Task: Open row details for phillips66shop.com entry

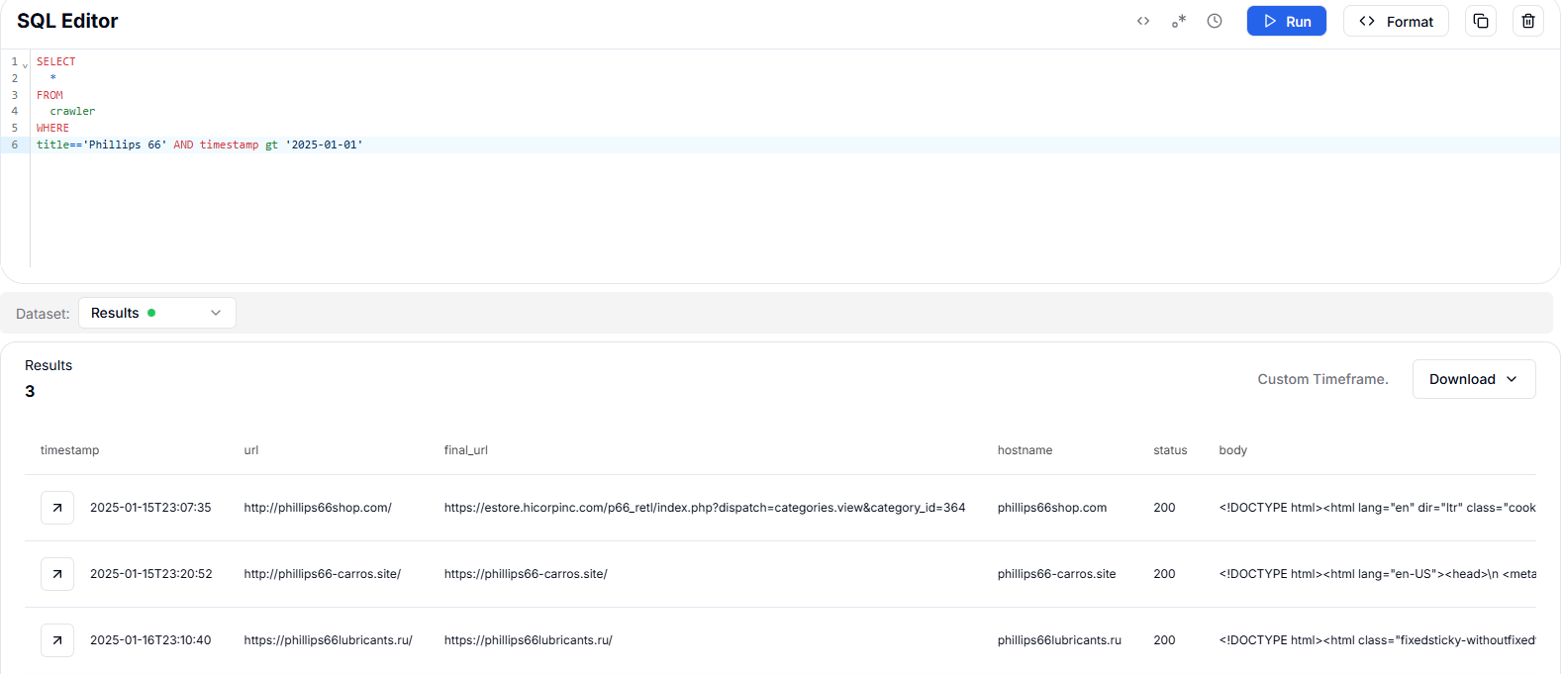Action: click(x=57, y=508)
